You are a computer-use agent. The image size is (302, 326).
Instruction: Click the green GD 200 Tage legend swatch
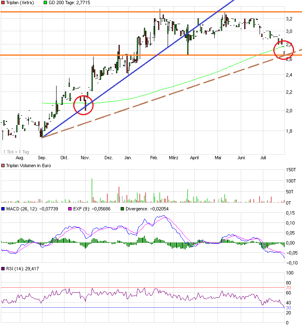pyautogui.click(x=45, y=2)
